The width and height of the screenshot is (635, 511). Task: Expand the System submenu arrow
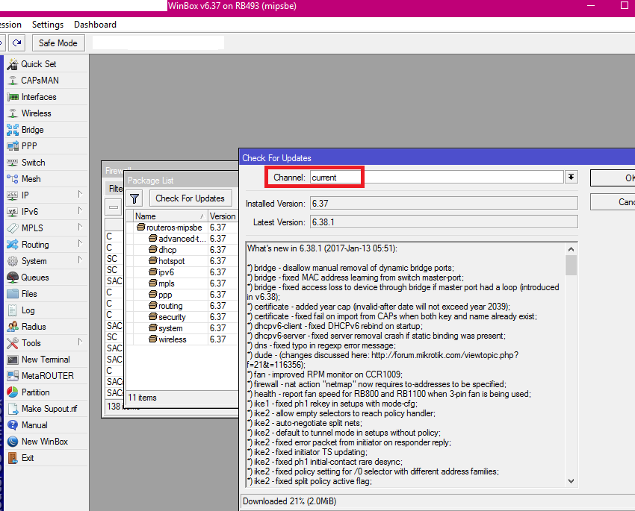click(x=80, y=260)
